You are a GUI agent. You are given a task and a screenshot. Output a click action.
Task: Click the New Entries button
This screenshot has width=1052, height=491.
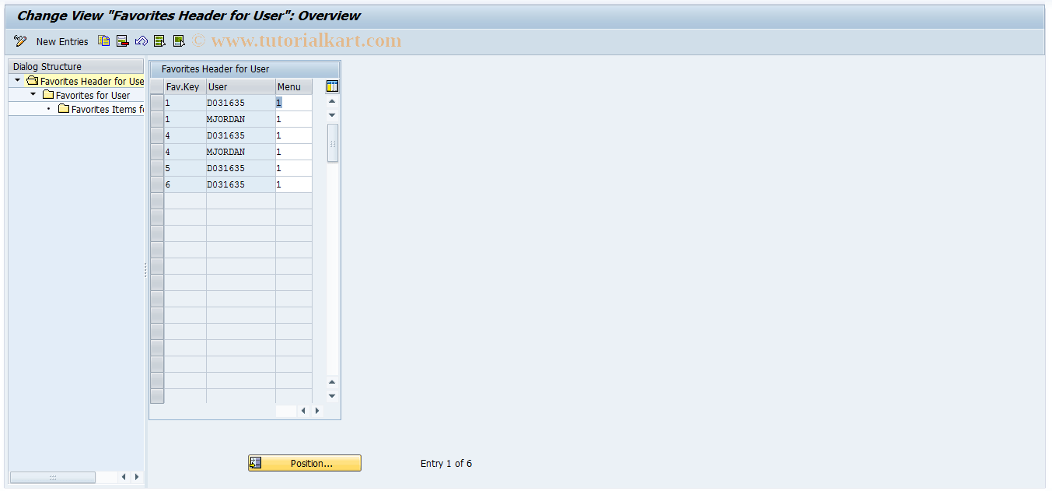click(62, 41)
